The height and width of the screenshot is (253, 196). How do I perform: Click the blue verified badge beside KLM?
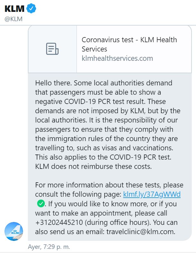click(x=31, y=8)
